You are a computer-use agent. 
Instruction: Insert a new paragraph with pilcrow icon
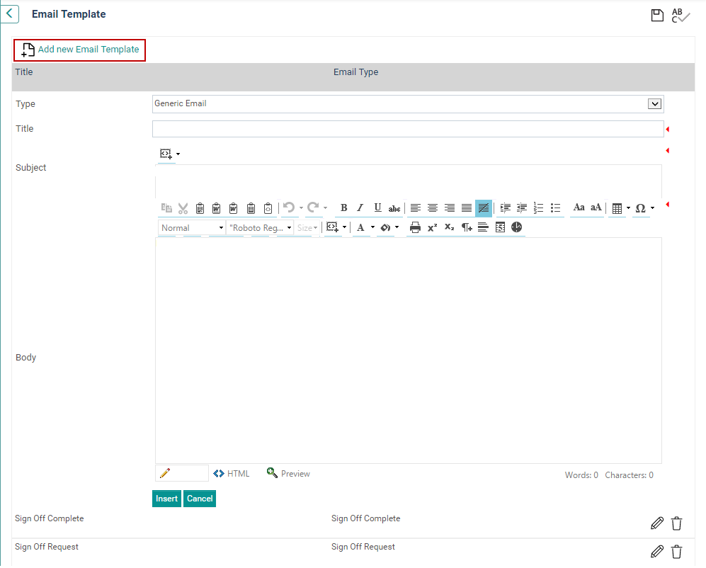(x=467, y=228)
